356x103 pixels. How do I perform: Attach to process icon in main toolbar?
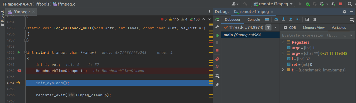tap(333, 4)
